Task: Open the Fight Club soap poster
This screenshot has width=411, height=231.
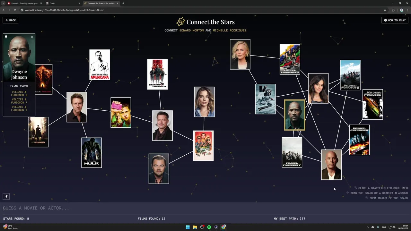Action: point(121,113)
